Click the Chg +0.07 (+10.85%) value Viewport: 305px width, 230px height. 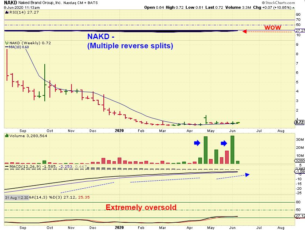click(x=272, y=7)
